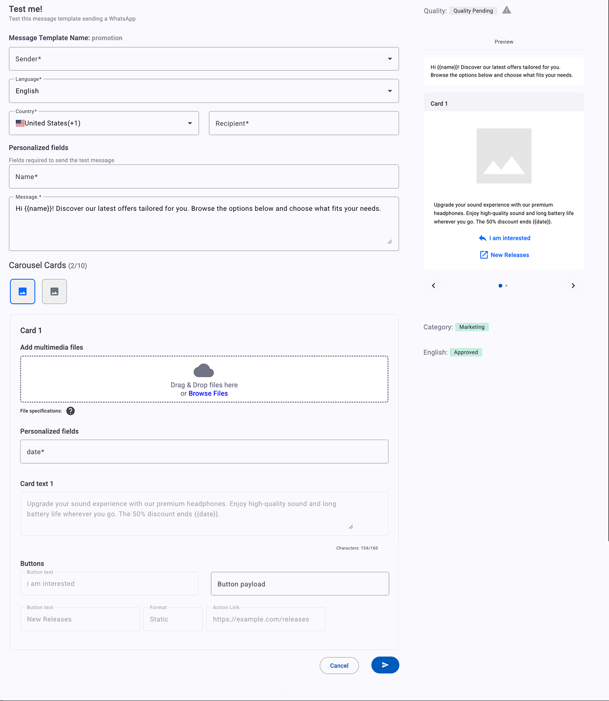Click the quality warning triangle icon
This screenshot has width=609, height=701.
tap(507, 10)
